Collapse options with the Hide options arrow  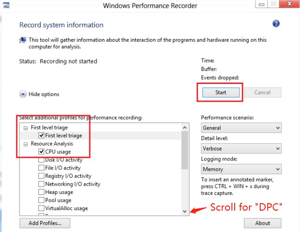coord(23,94)
